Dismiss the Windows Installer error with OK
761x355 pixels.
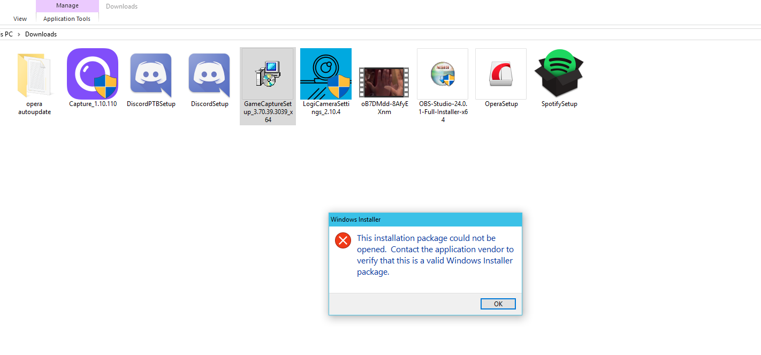click(498, 304)
